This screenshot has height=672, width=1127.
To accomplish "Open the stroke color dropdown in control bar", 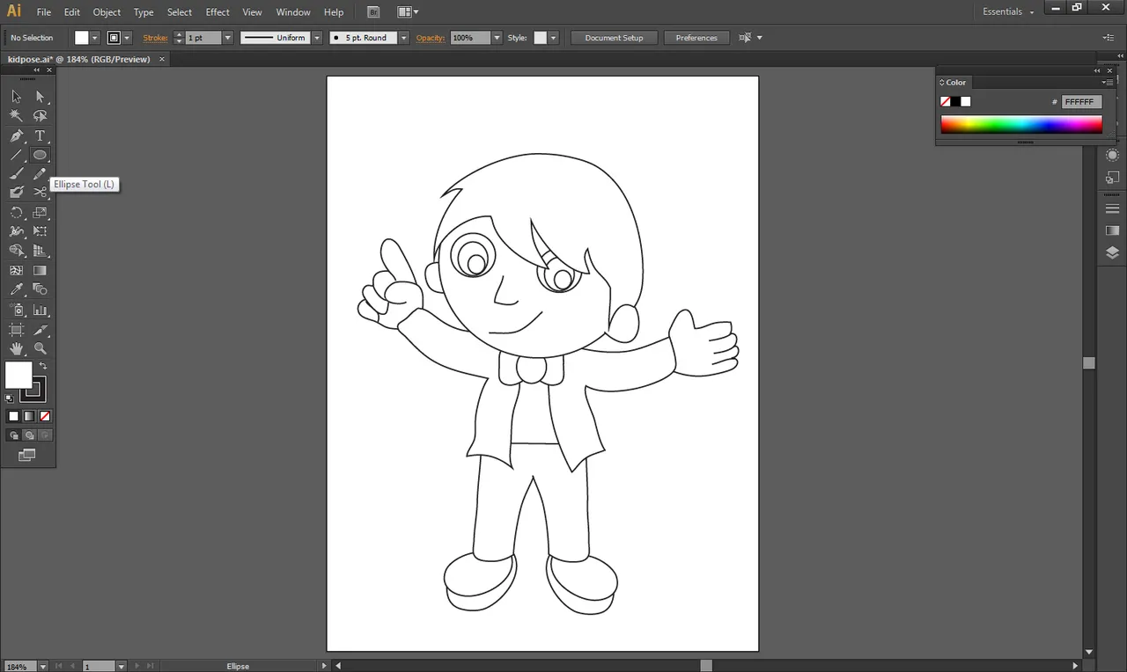I will 127,38.
